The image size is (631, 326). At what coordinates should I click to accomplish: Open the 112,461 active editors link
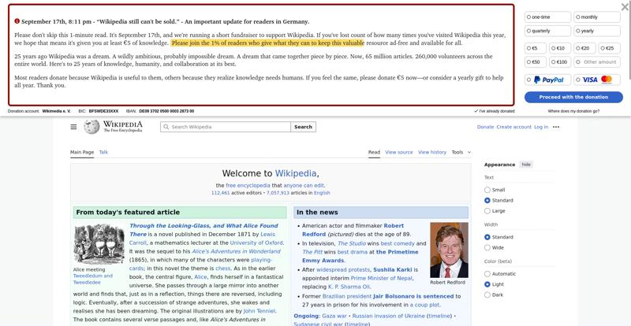(221, 193)
